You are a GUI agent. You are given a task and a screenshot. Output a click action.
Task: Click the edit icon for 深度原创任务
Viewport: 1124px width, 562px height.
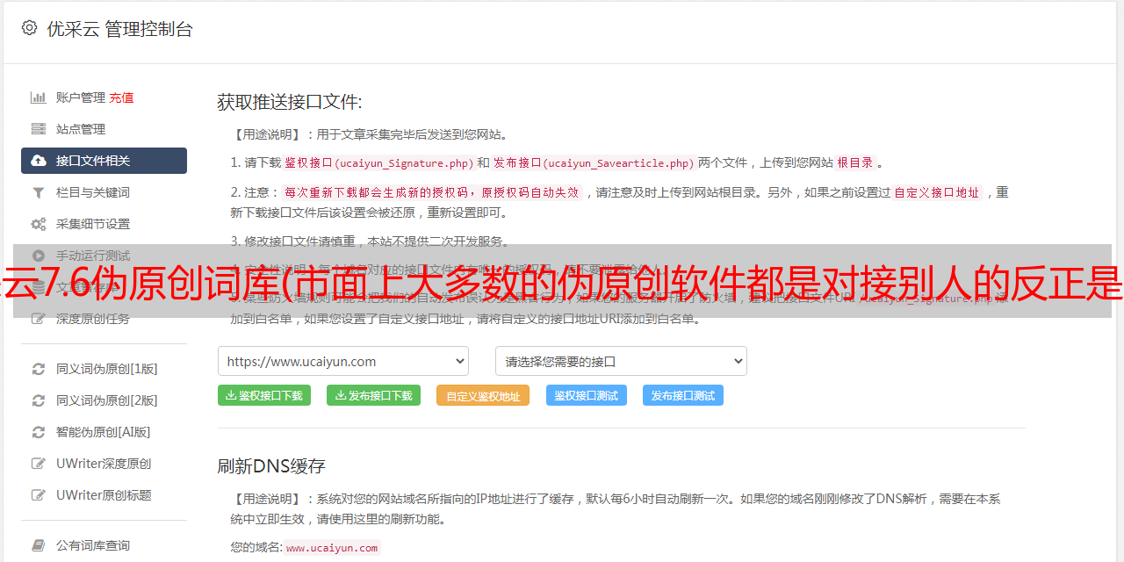pos(39,319)
